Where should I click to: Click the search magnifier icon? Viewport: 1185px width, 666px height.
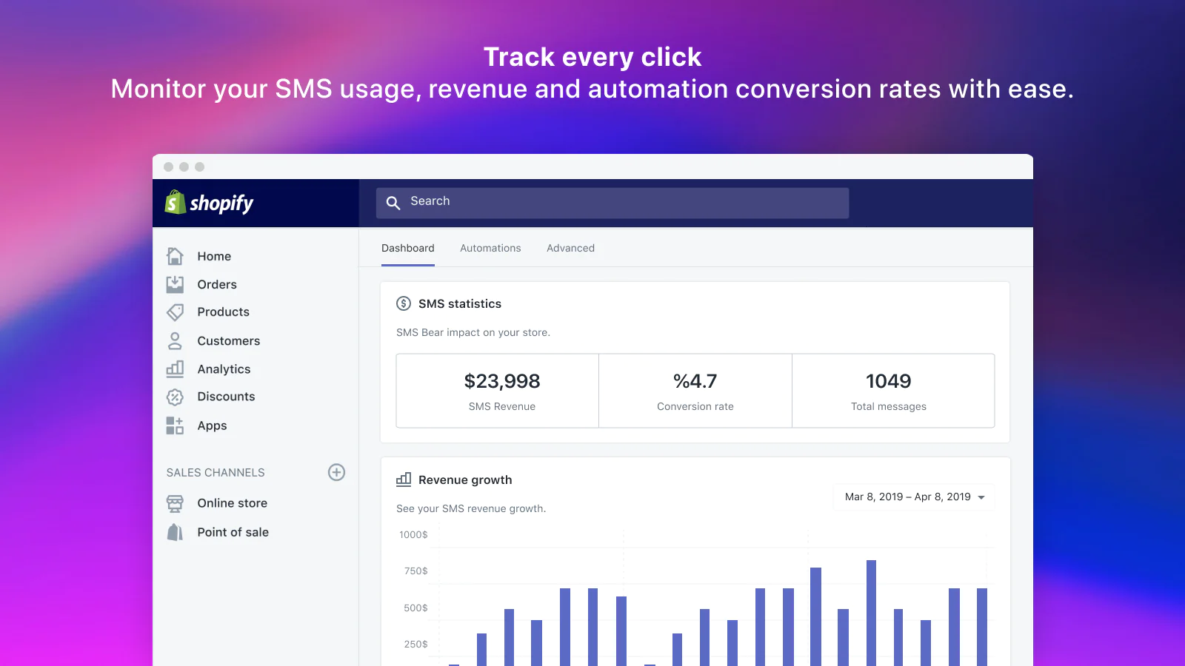393,203
